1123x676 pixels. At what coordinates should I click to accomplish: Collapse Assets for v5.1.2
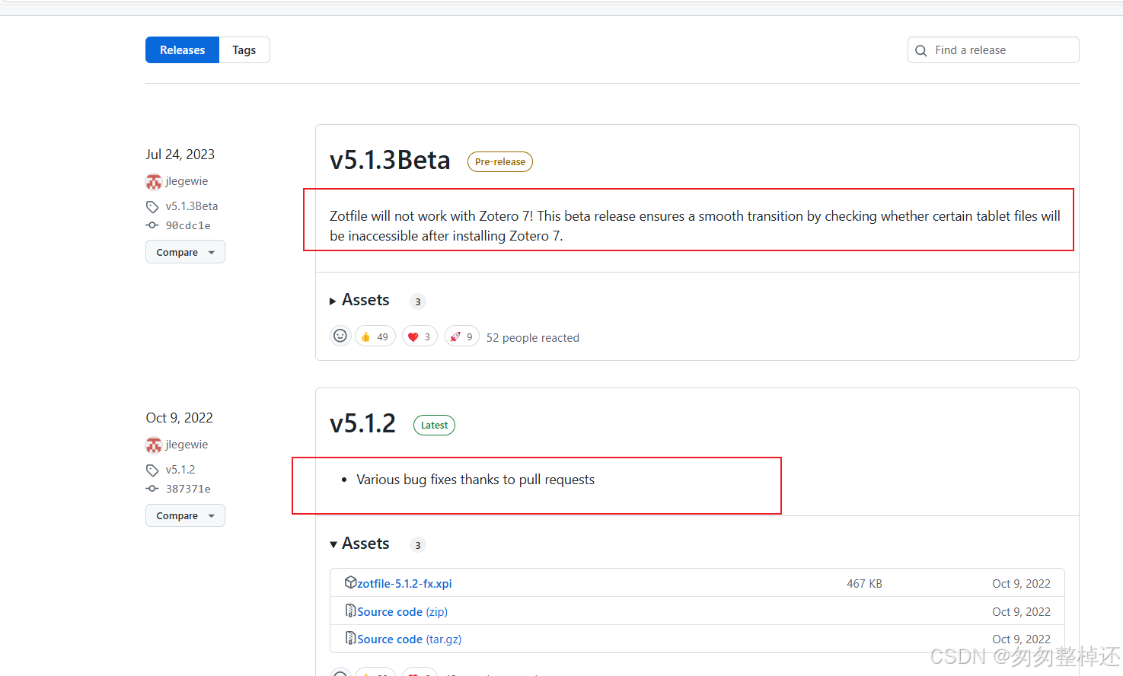[x=359, y=544]
